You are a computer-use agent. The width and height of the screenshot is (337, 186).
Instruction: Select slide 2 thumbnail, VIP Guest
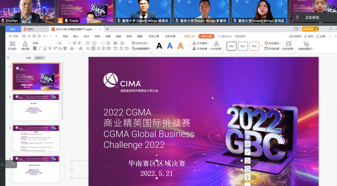36,107
